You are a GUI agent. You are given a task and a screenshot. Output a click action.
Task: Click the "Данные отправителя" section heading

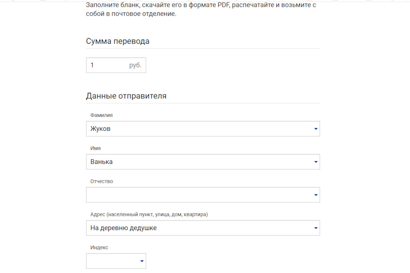126,96
